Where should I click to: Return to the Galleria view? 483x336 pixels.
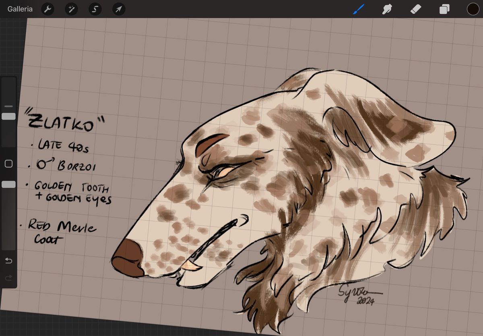click(x=20, y=9)
